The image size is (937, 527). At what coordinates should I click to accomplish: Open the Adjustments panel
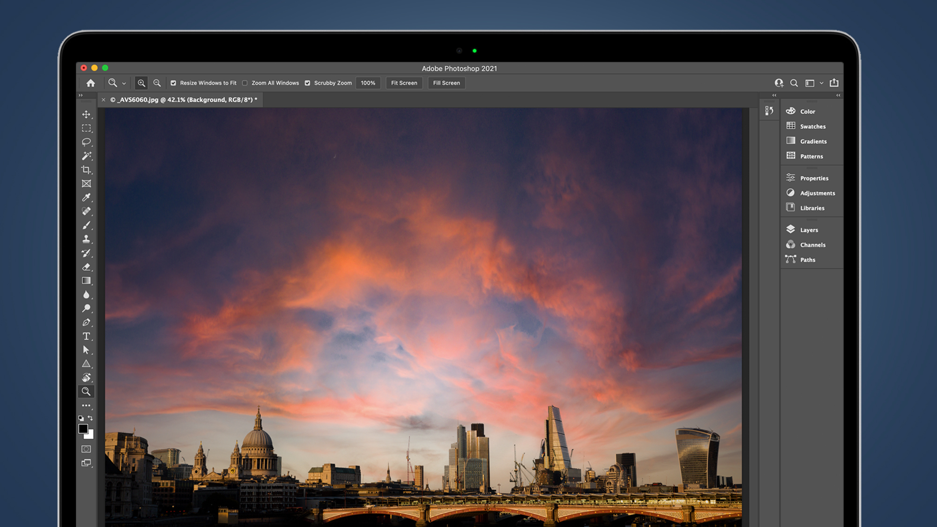tap(811, 193)
